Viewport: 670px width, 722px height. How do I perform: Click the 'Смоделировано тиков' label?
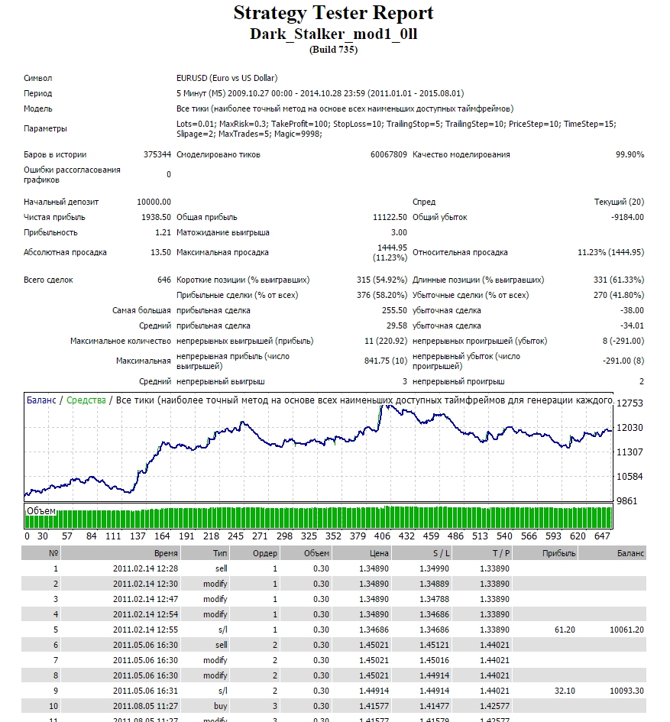[218, 154]
